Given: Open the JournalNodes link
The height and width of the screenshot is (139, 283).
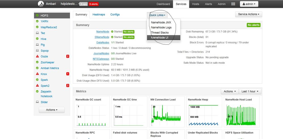Looking at the screenshot, I should (101, 54).
